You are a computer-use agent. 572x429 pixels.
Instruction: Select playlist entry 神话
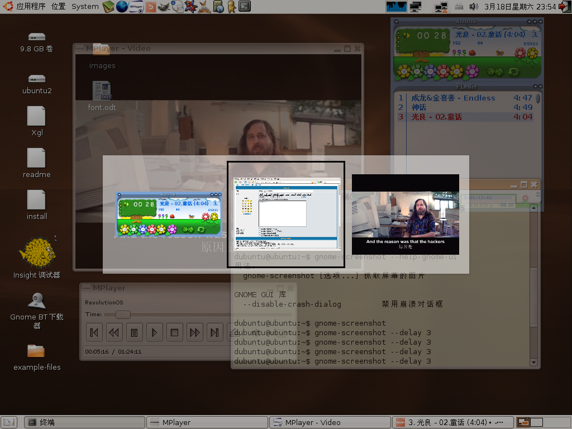click(465, 107)
